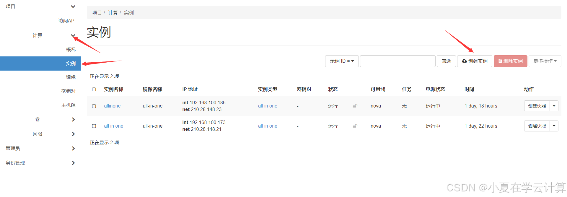This screenshot has width=567, height=197.
Task: Click the unlock icon in allinone row
Action: [x=355, y=106]
